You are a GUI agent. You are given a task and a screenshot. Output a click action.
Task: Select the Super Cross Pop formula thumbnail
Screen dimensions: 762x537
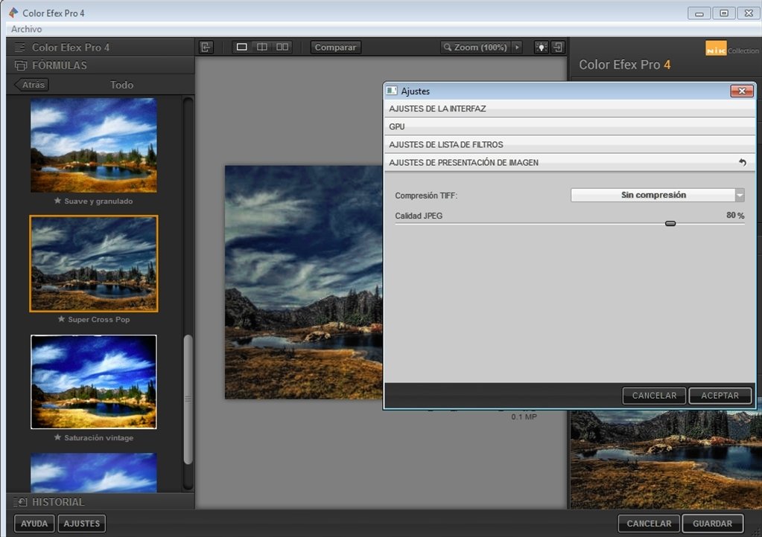[x=94, y=263]
